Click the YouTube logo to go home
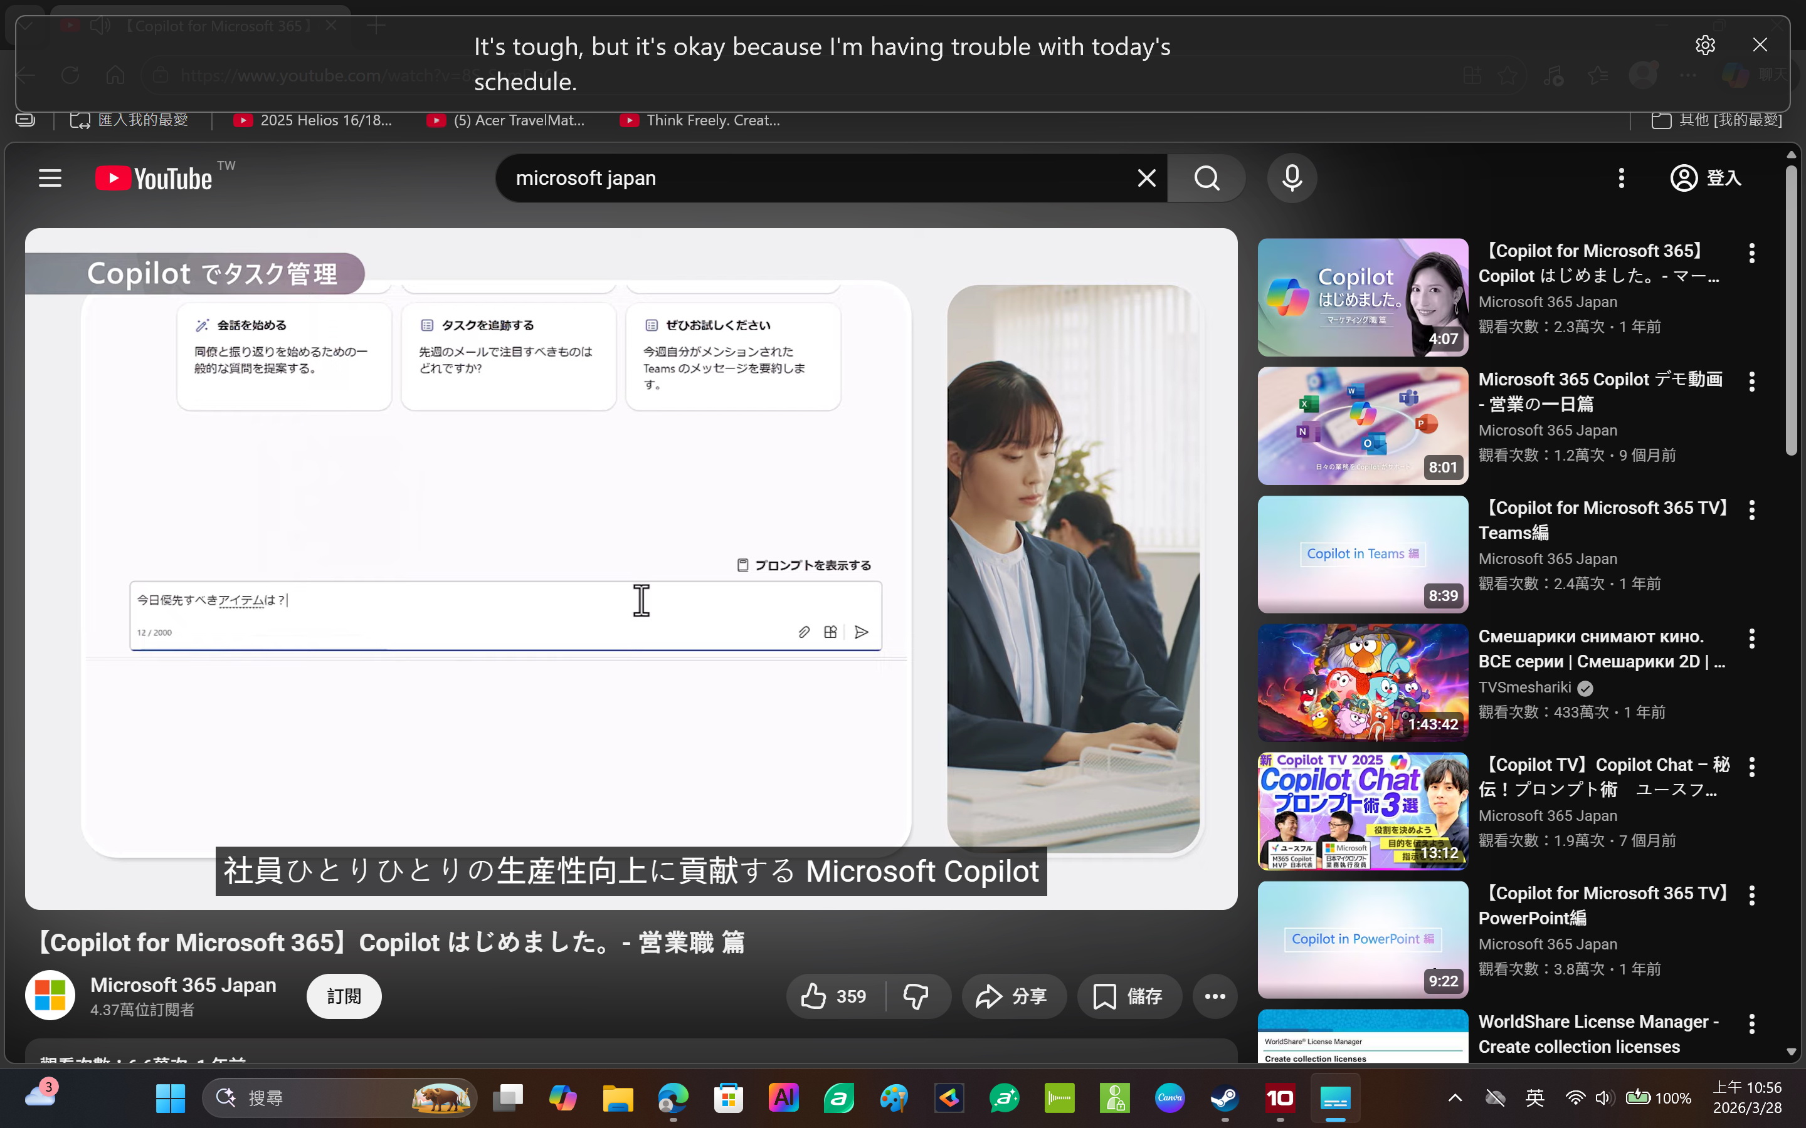Viewport: 1806px width, 1128px height. point(154,179)
